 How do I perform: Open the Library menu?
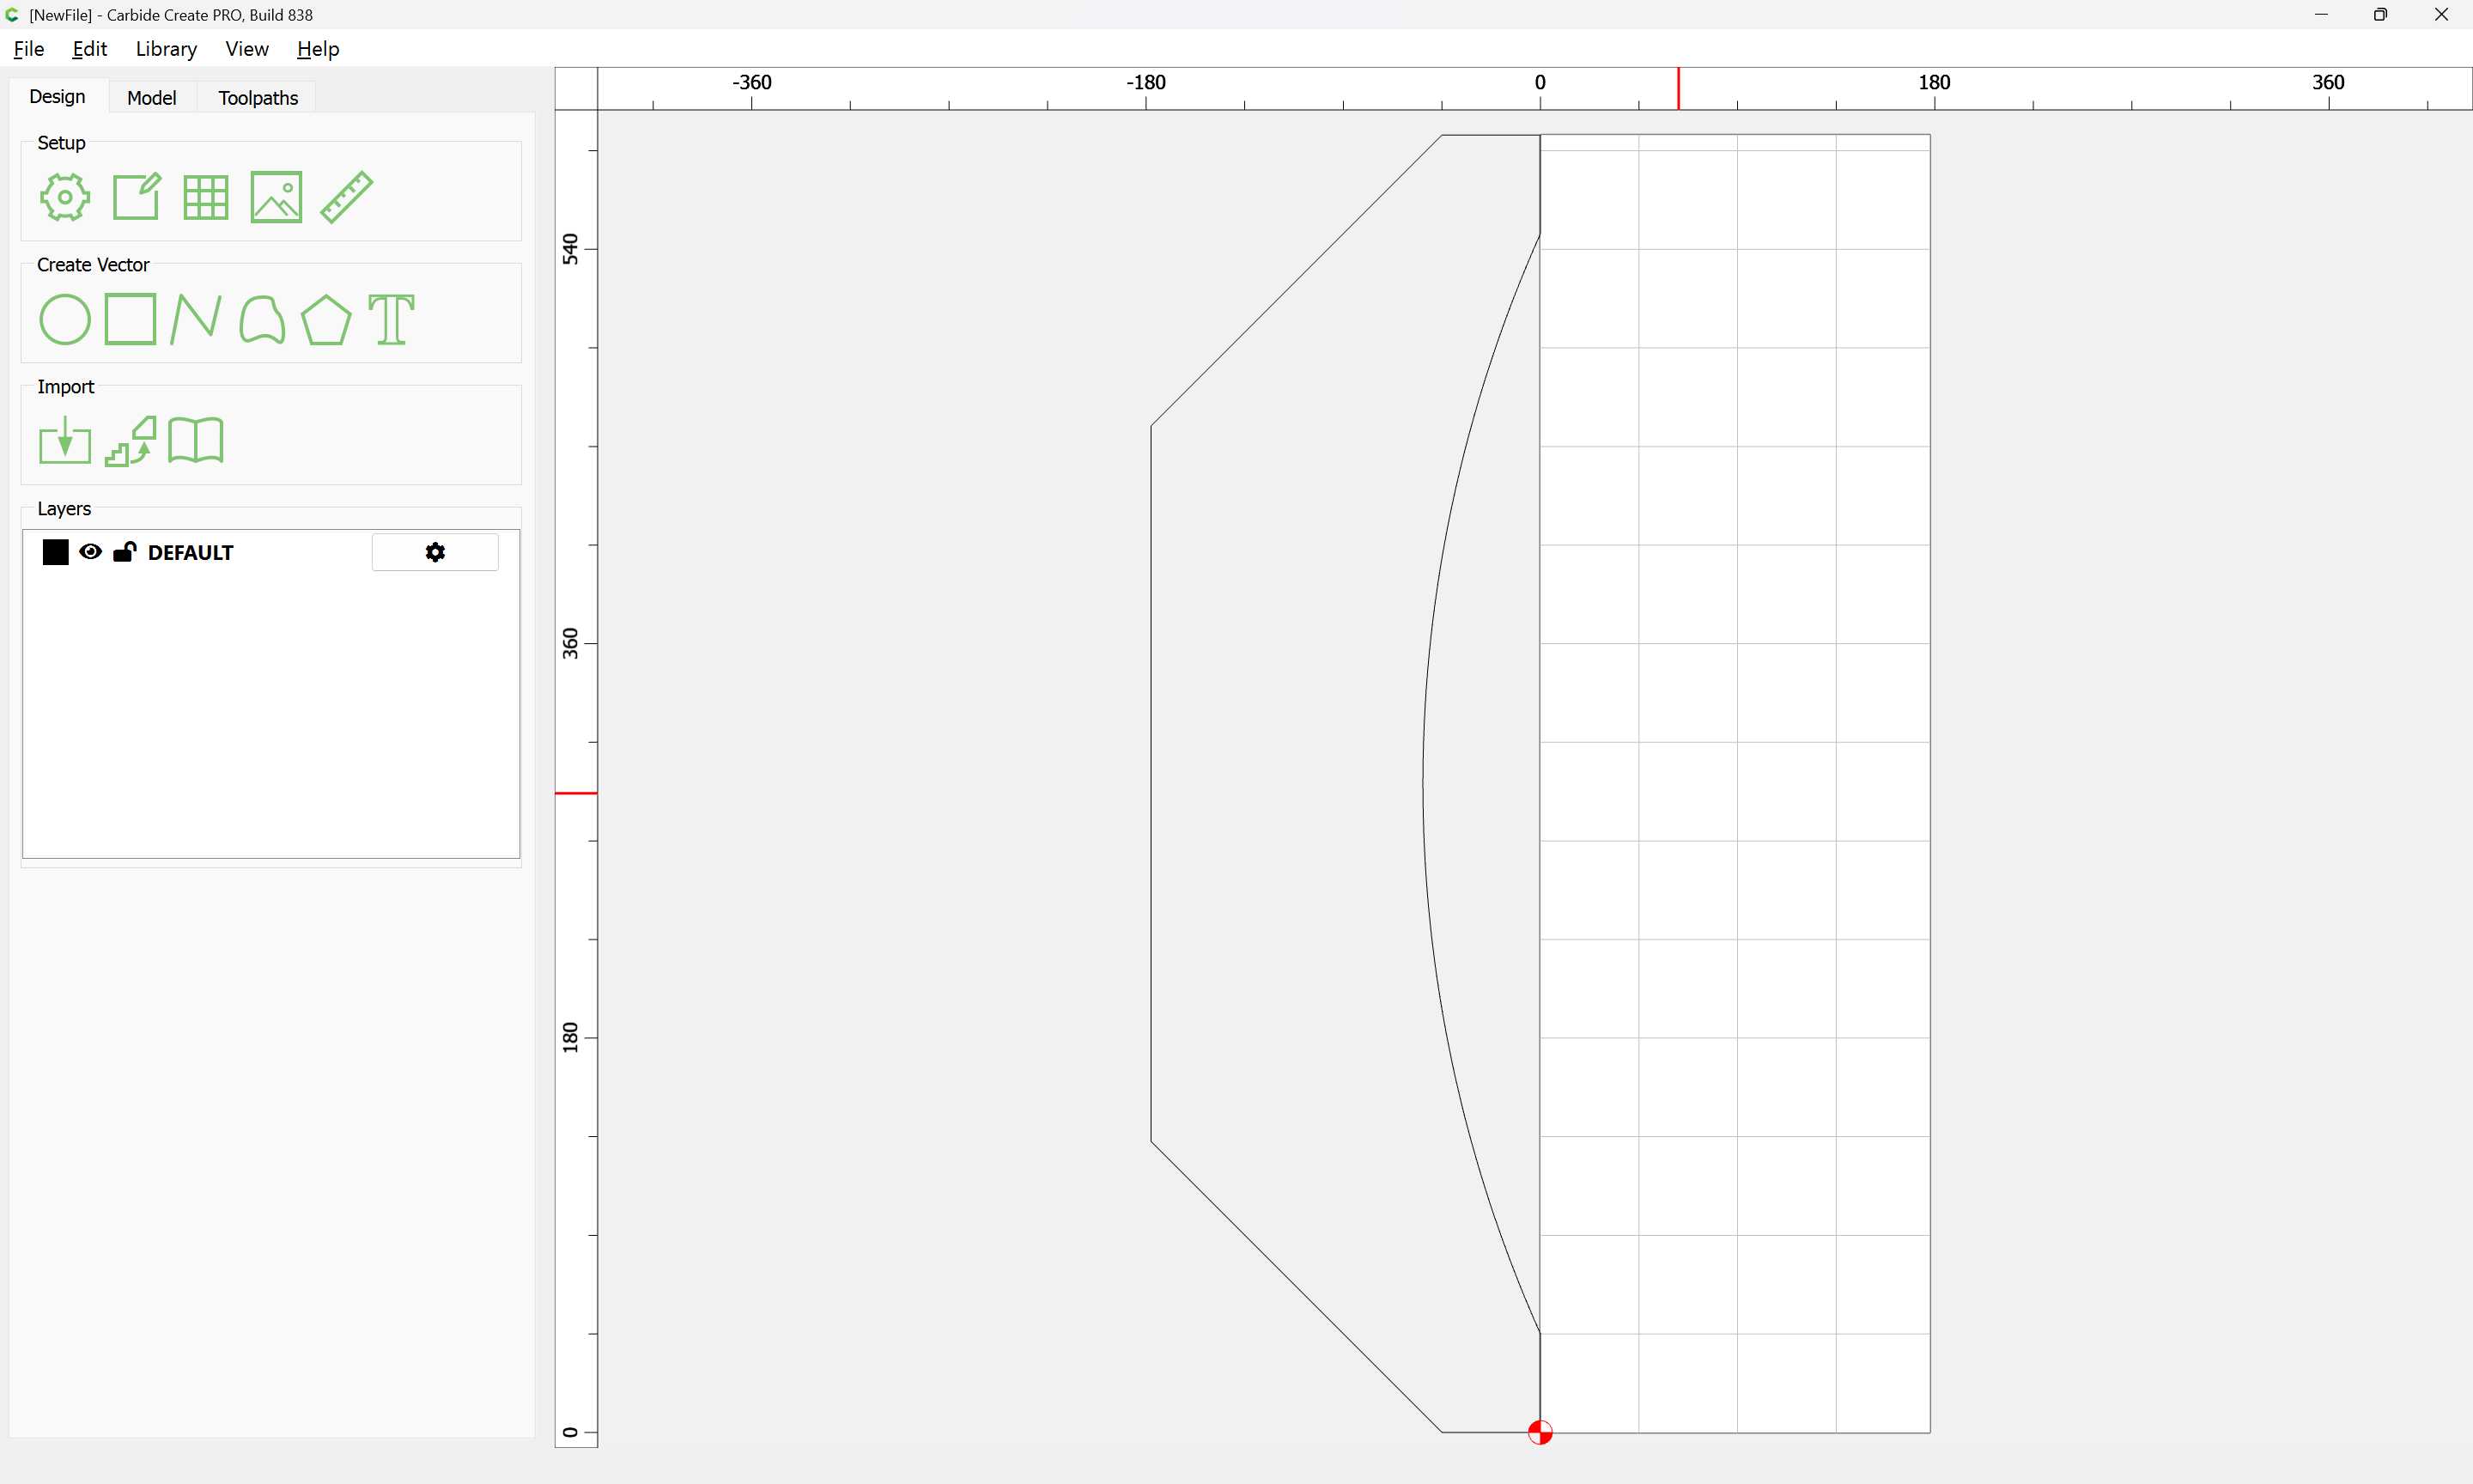(166, 49)
